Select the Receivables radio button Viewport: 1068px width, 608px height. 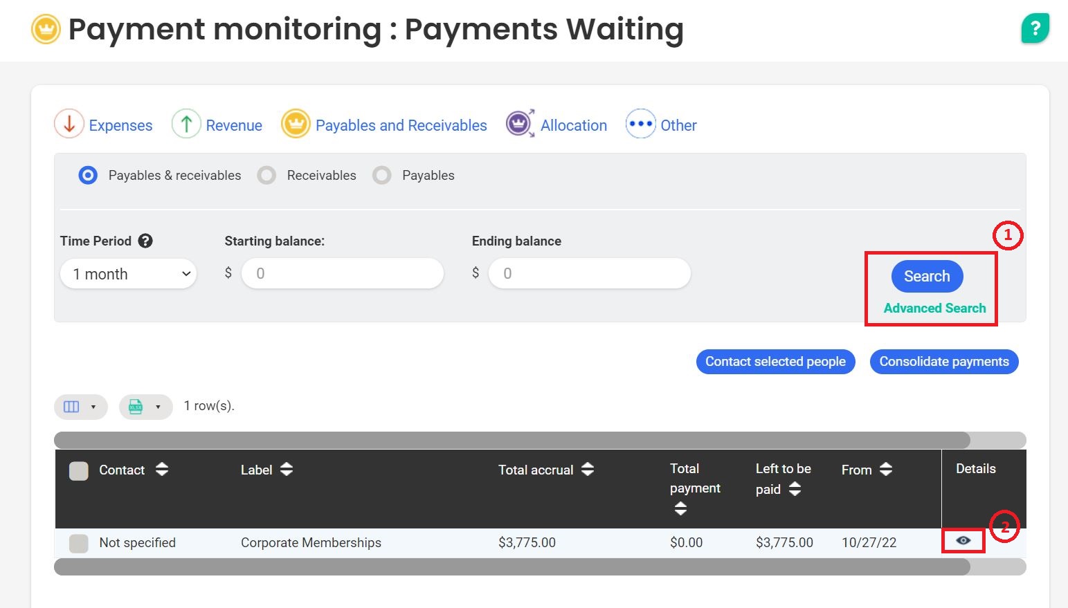click(x=266, y=176)
